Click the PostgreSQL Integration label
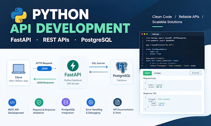This screenshot has height=126, width=211. (x=68, y=111)
